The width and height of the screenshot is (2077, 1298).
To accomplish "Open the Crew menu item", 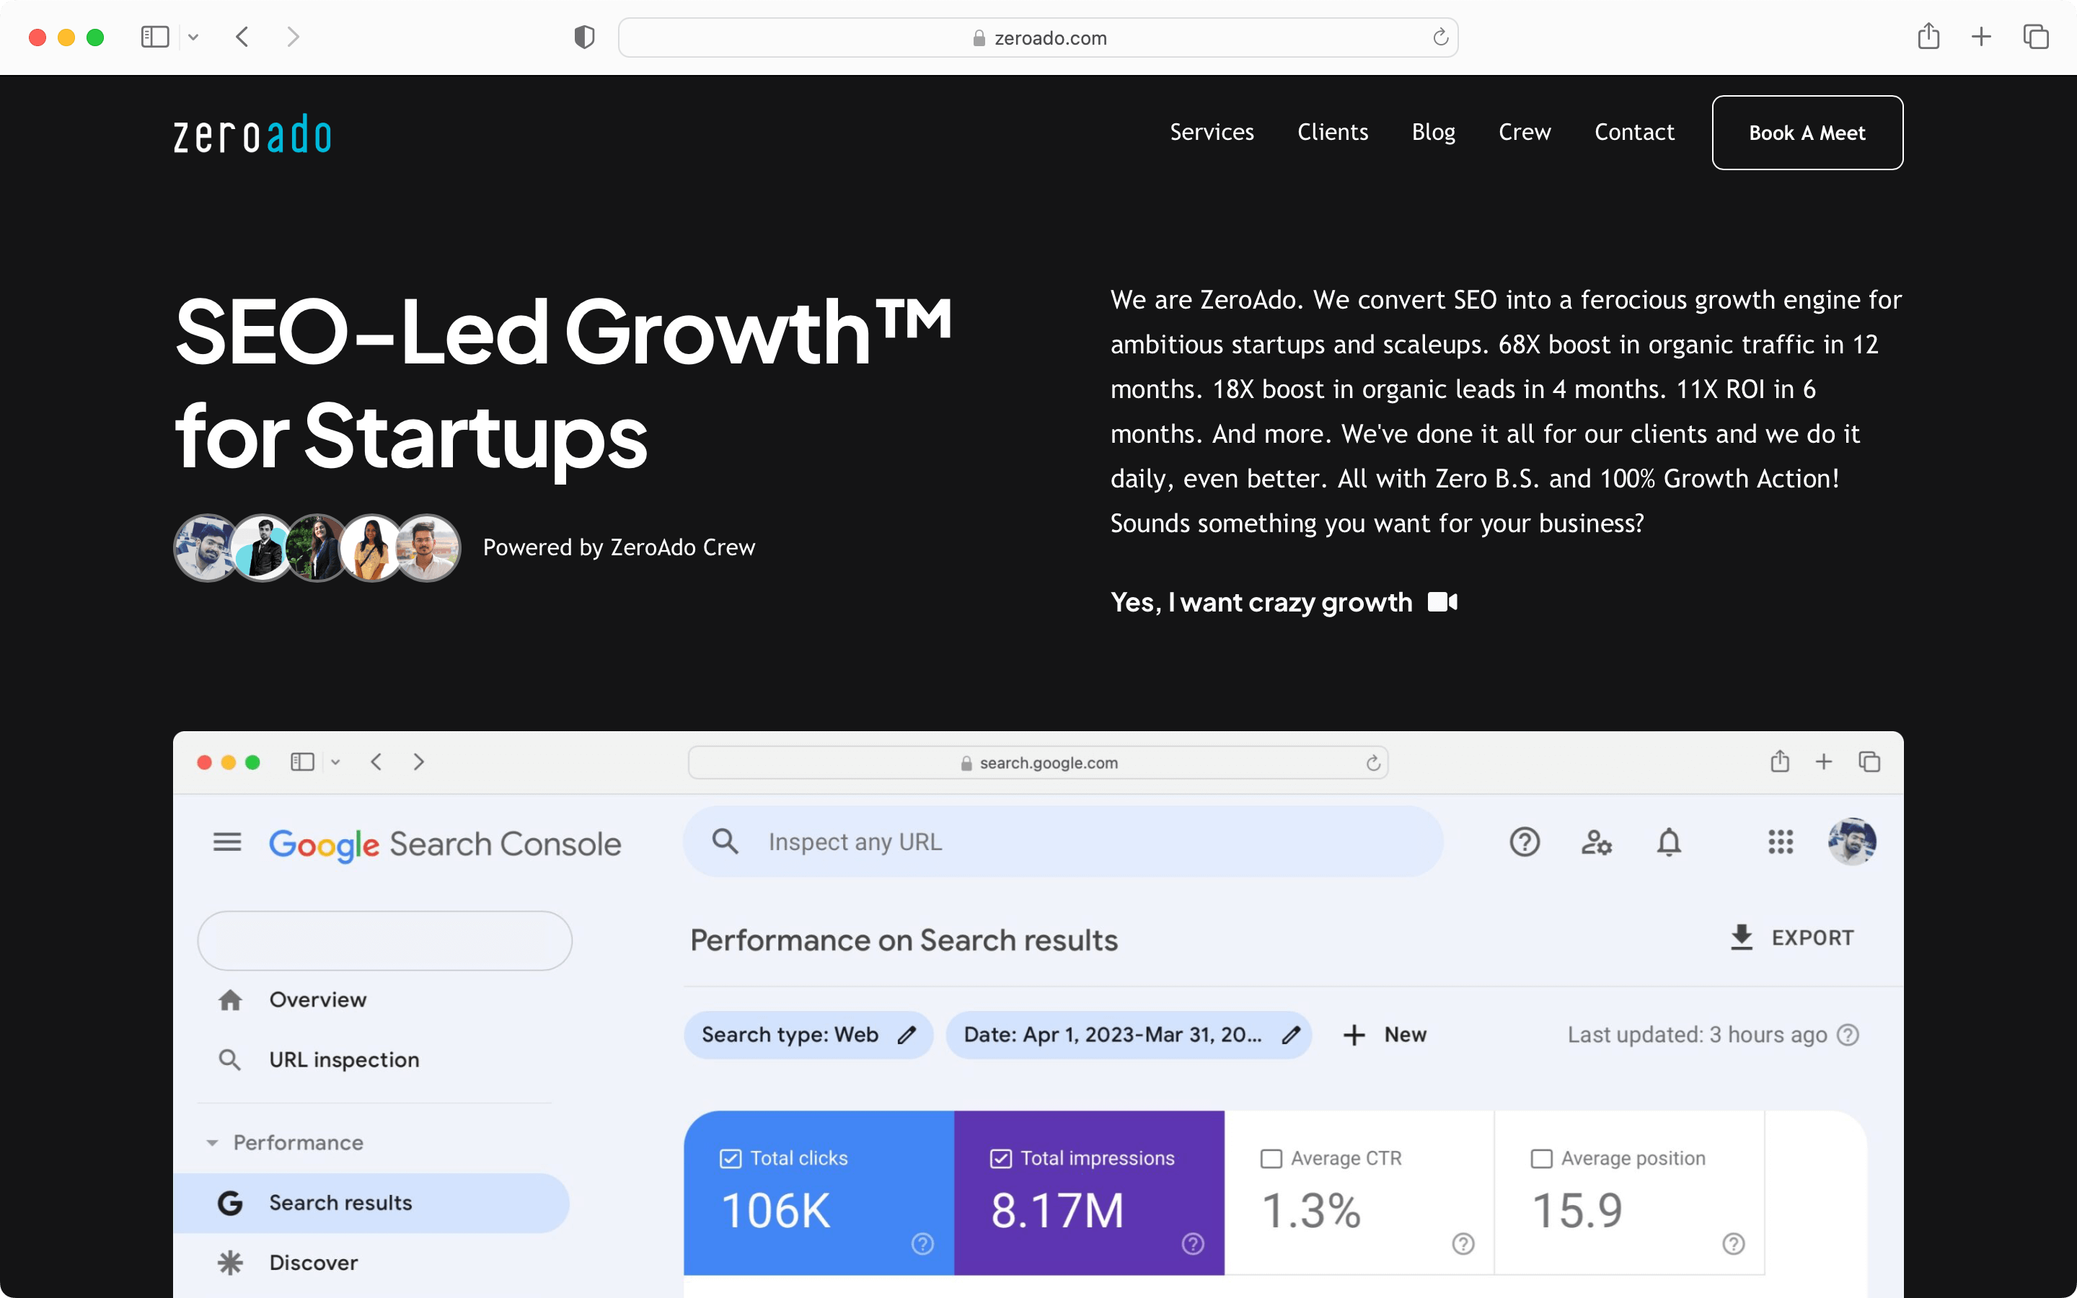I will tap(1525, 132).
